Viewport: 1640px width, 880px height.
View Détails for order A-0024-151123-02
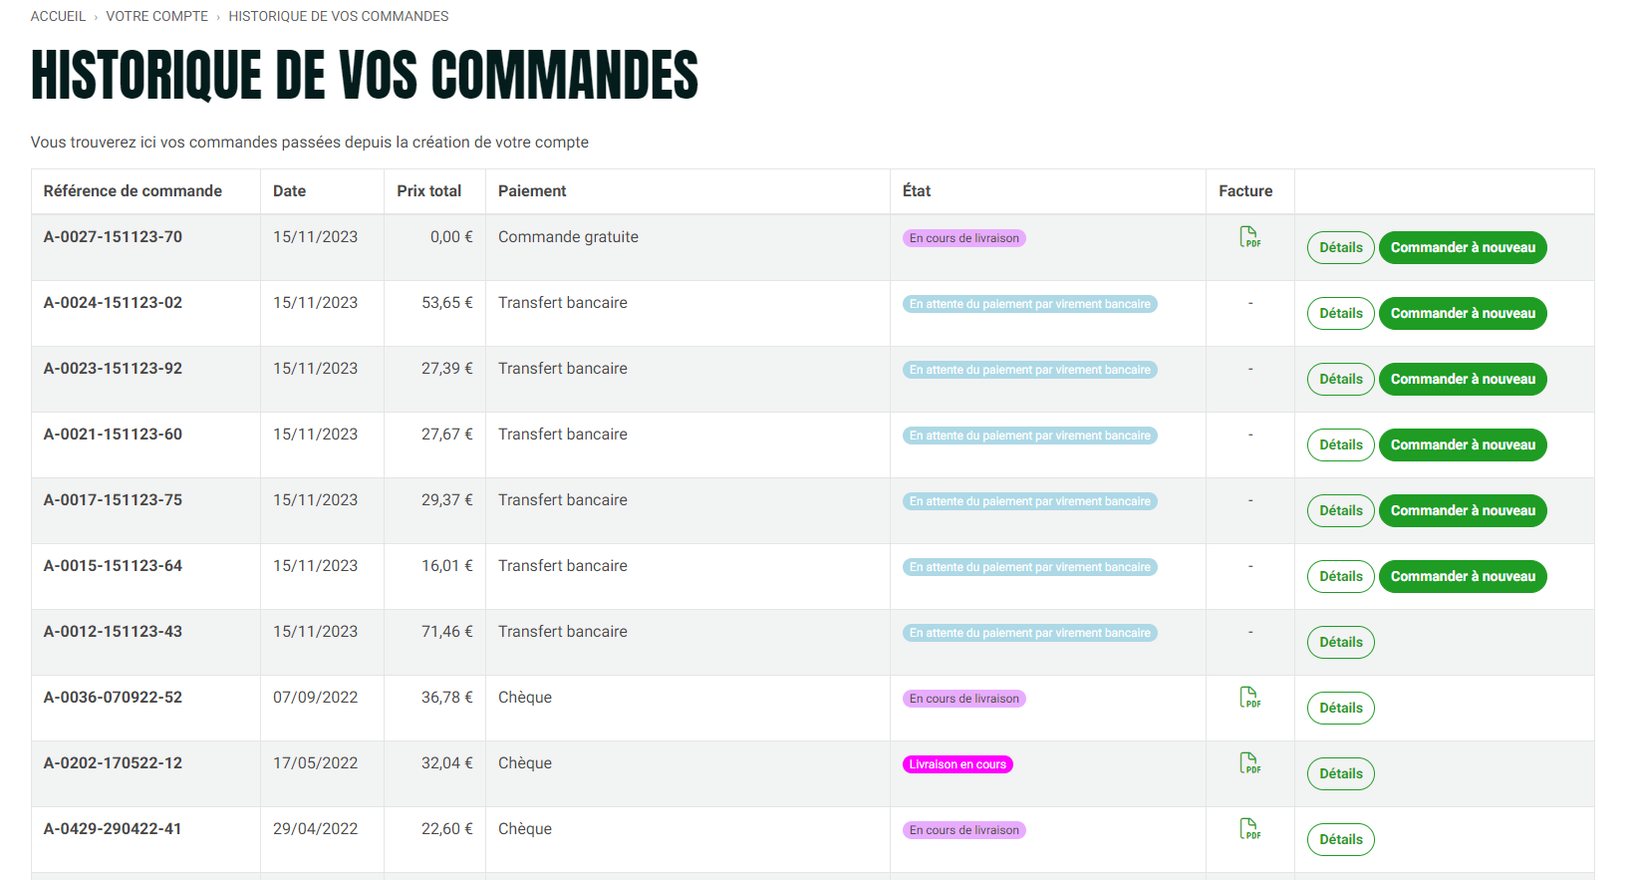click(1340, 314)
